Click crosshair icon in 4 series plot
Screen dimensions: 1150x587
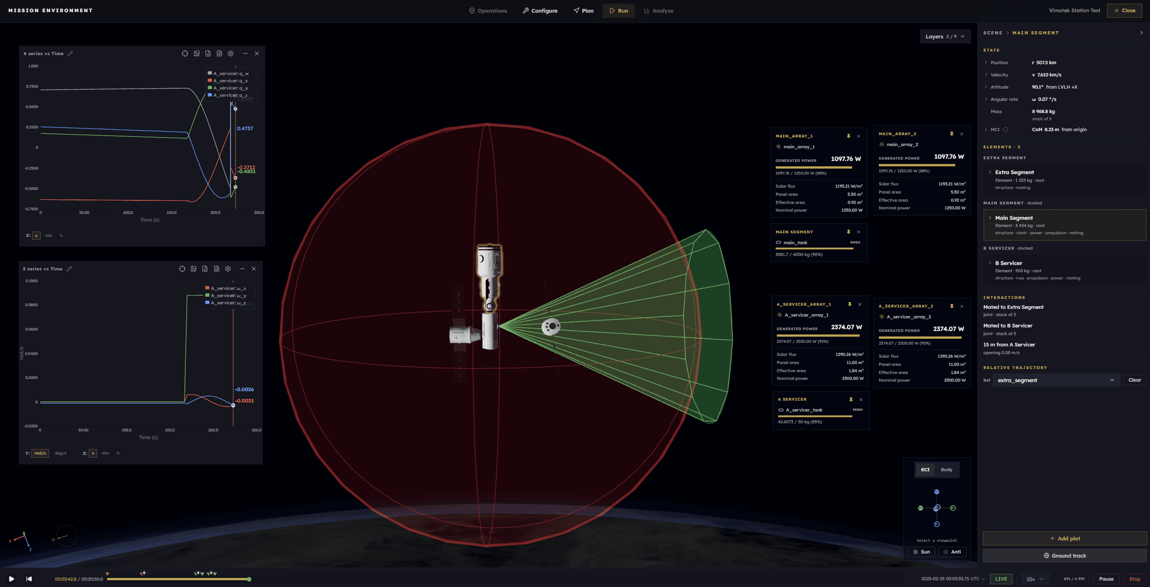[185, 53]
